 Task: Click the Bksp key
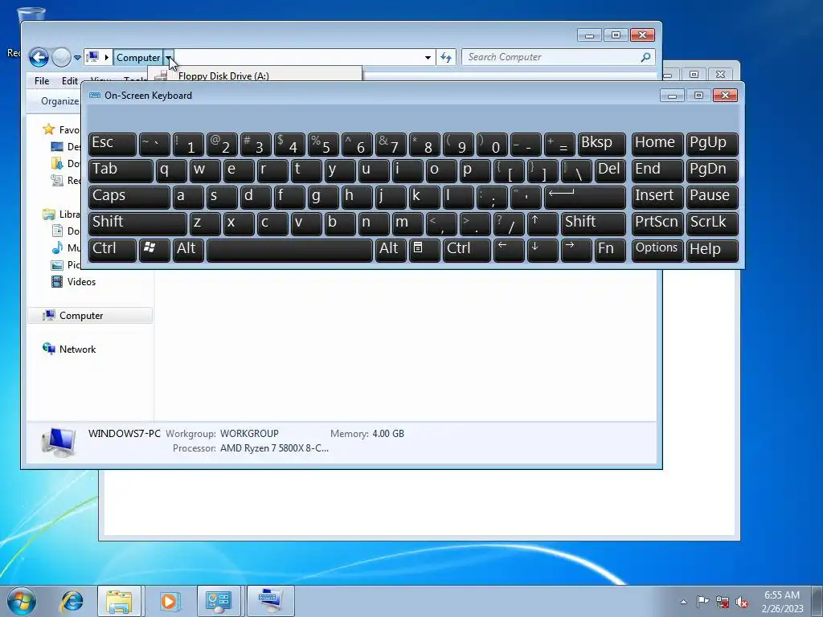pos(602,144)
